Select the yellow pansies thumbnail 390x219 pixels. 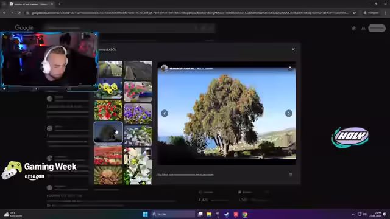pos(108,89)
